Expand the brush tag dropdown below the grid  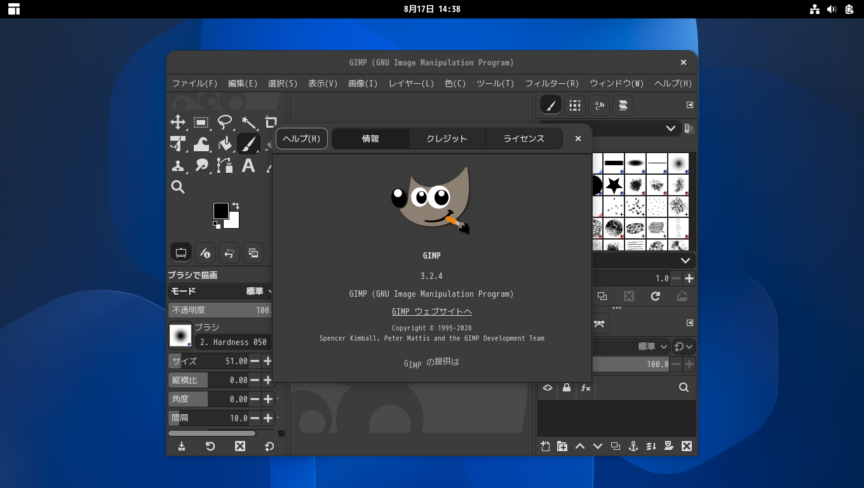tap(685, 261)
